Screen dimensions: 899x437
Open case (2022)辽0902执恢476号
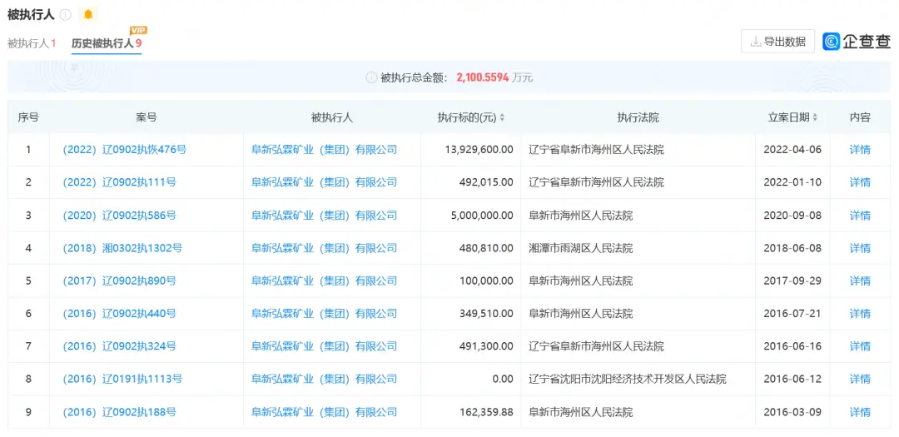tap(125, 150)
